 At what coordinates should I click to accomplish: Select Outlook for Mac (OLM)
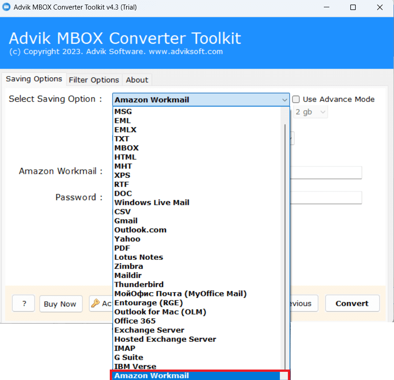coord(197,312)
